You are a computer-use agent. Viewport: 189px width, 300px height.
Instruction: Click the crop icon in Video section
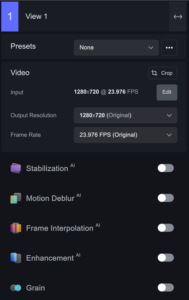[154, 73]
